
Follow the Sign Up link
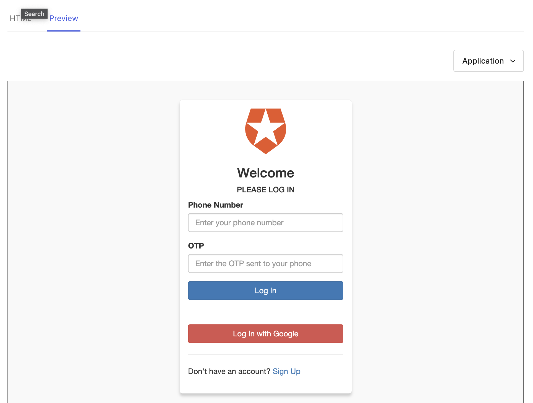pyautogui.click(x=286, y=371)
